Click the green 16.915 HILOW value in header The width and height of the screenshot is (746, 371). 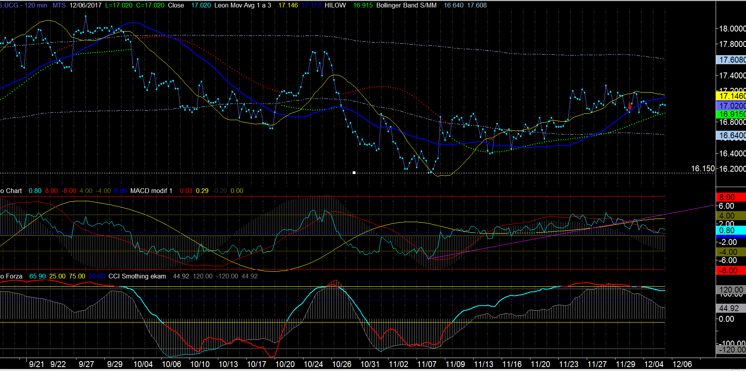coord(363,5)
